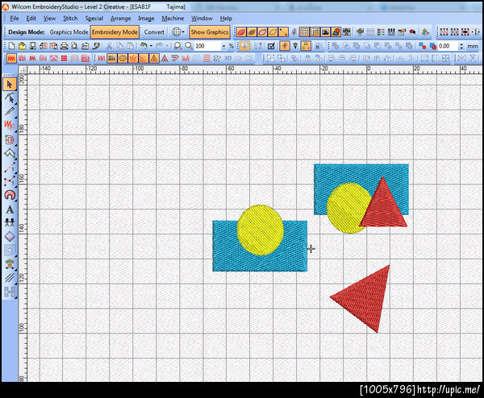Select the arrow Select Object tool
Viewport: 484px width, 398px height.
coord(10,84)
